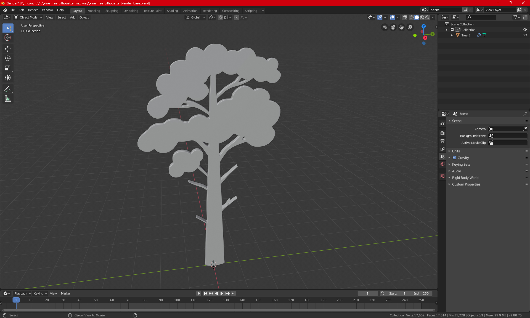Screen dimensions: 530x318
Task: Click the 3D Cursor tool
Action: tap(8, 38)
